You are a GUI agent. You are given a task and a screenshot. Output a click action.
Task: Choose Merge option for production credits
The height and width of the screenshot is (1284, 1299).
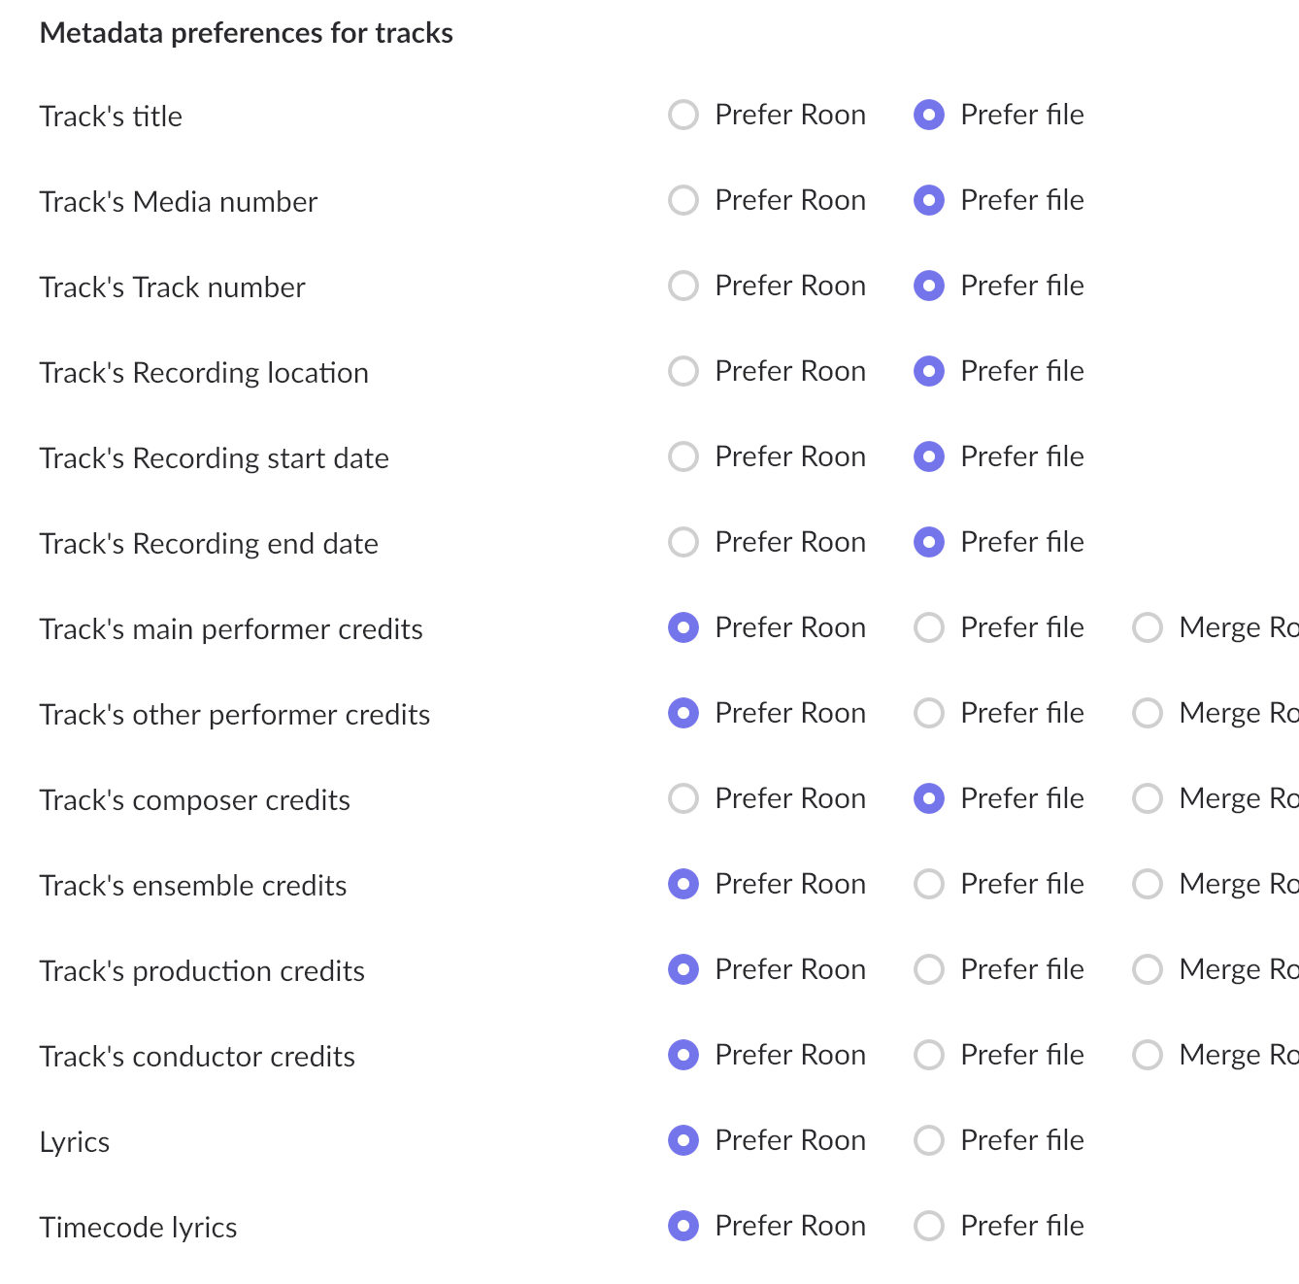[1148, 969]
